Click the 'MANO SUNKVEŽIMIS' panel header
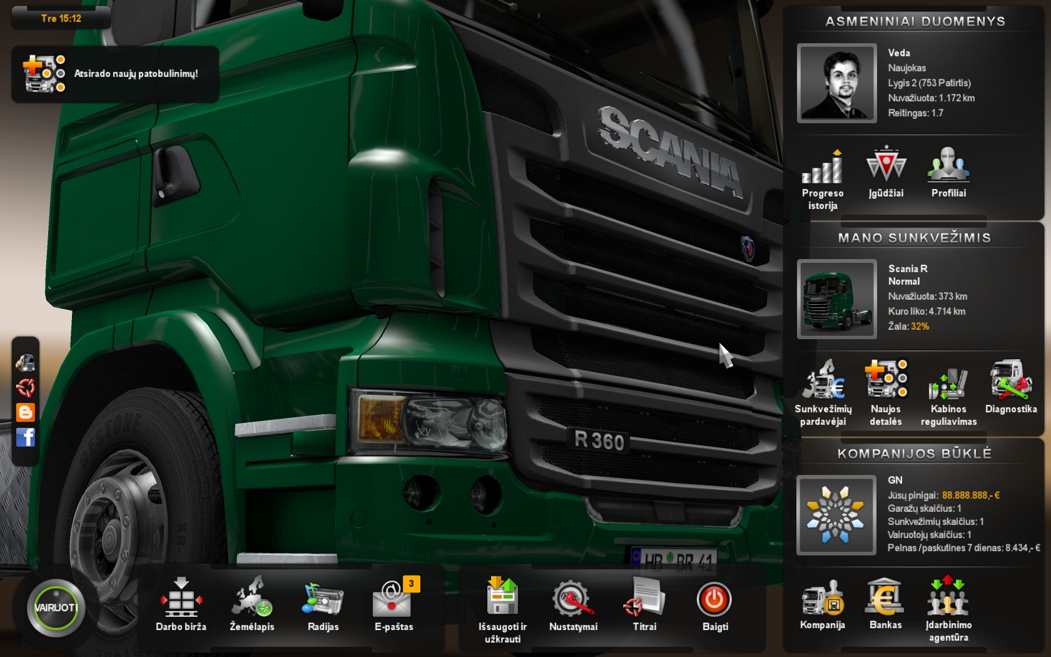 915,238
